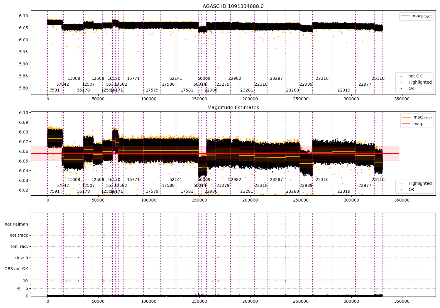Select OBSID label 12508 in the middle panel

click(x=98, y=180)
